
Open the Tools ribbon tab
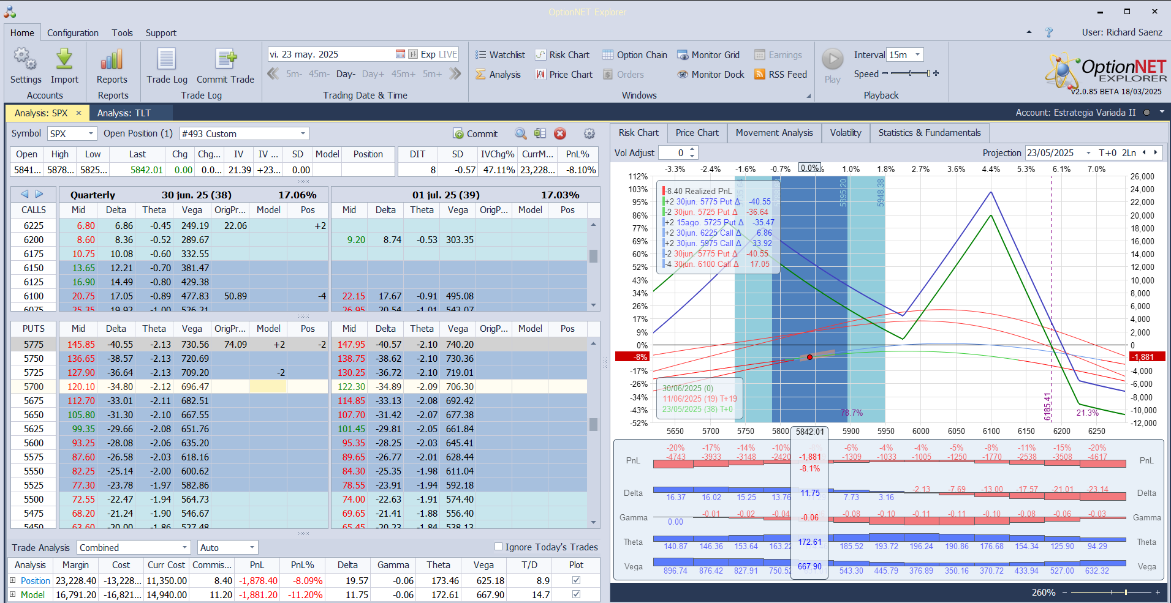[x=122, y=33]
